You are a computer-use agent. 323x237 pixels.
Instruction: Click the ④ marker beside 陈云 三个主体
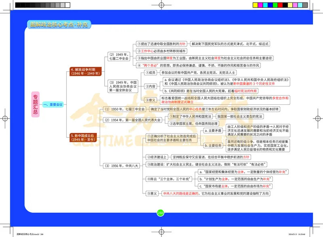click(x=149, y=179)
